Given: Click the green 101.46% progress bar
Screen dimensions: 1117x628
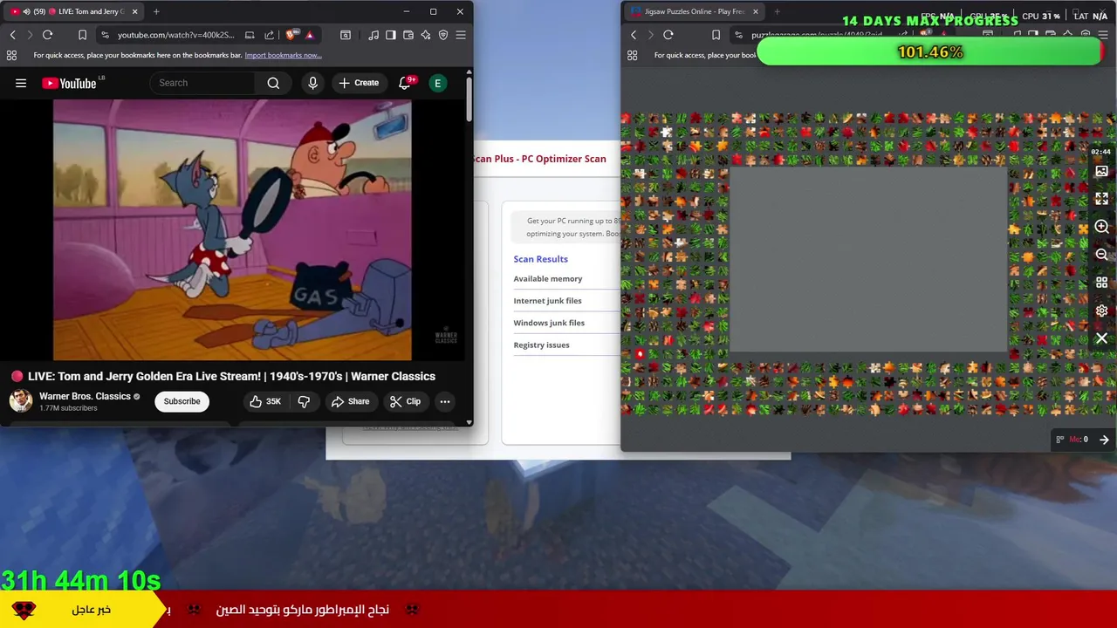Looking at the screenshot, I should [930, 52].
